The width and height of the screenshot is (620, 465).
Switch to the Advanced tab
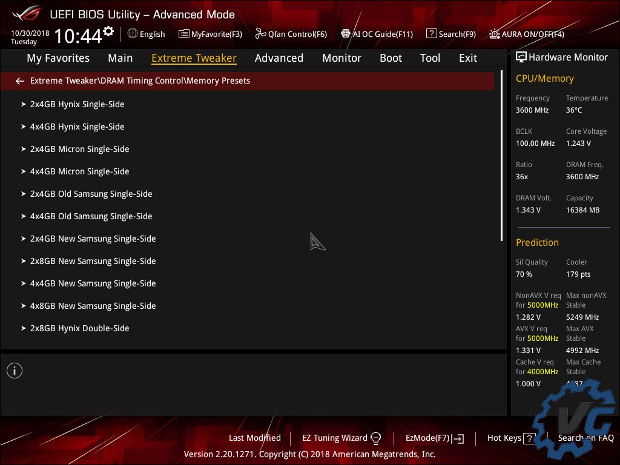point(279,58)
